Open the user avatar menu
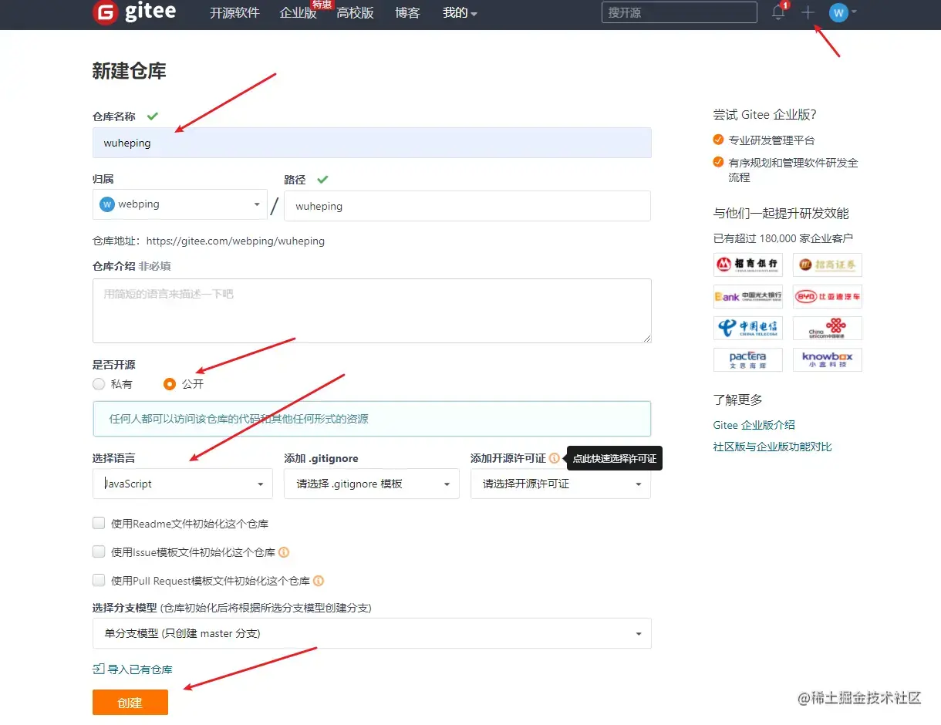941x725 pixels. [x=842, y=12]
